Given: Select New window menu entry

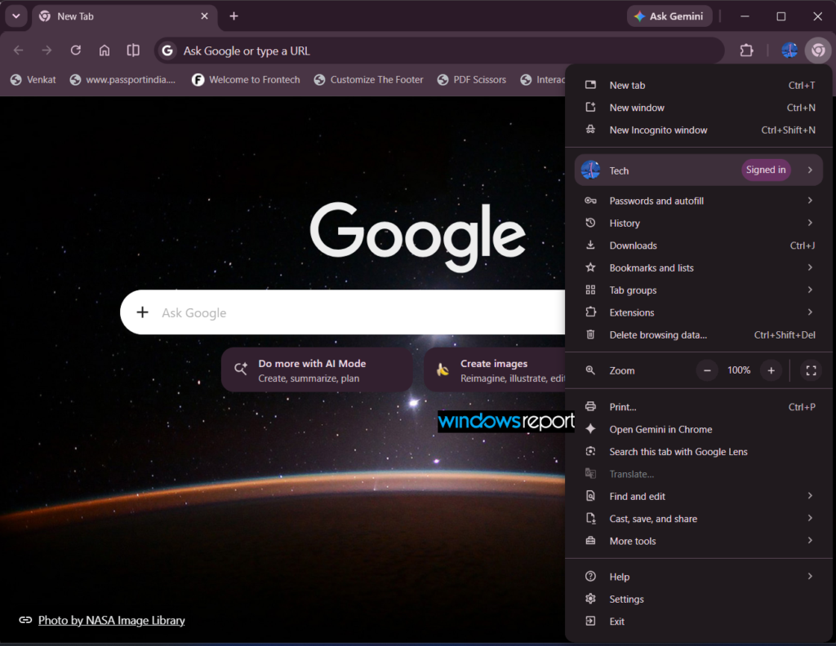Looking at the screenshot, I should pyautogui.click(x=699, y=108).
